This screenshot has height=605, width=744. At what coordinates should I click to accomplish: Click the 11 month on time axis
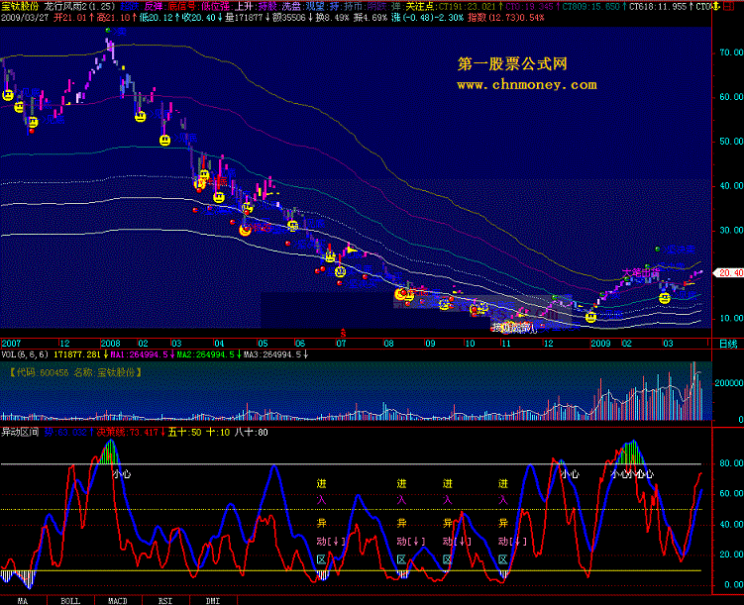[506, 344]
